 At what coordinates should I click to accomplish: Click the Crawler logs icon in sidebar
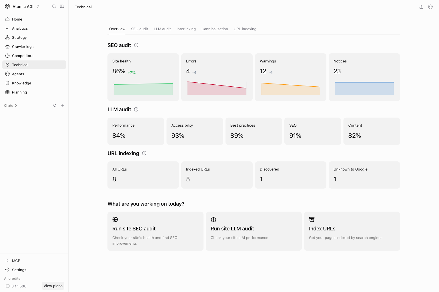click(7, 46)
